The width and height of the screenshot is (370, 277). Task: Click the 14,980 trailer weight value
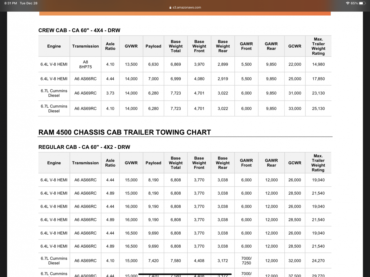318,64
